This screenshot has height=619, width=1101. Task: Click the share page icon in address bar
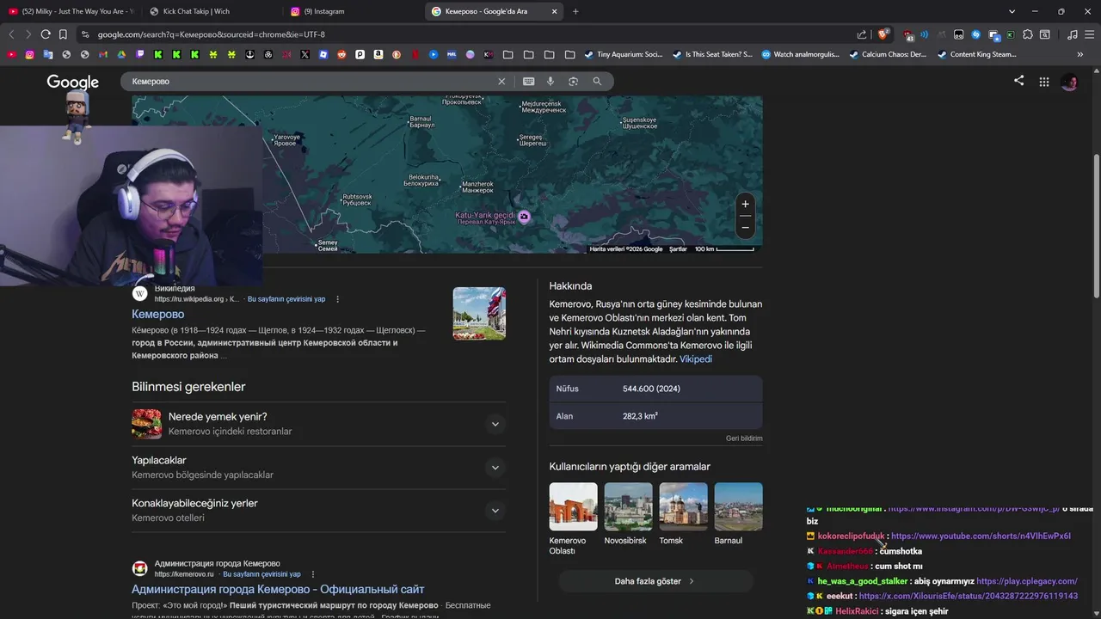862,34
